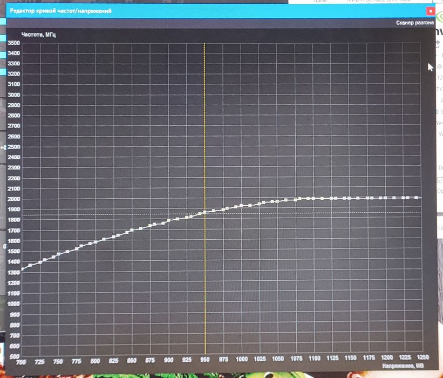443x378 pixels.
Task: Click the 1250 voltage axis label
Action: [x=423, y=357]
